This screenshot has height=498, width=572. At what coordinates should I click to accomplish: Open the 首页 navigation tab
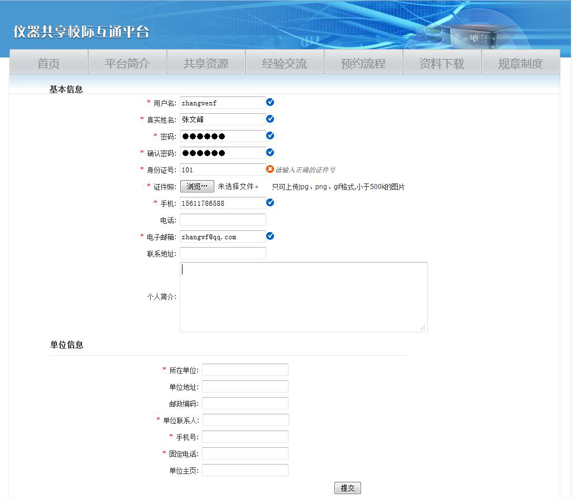click(49, 64)
